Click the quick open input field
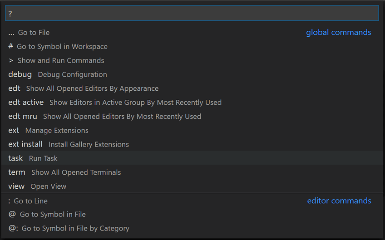 (x=192, y=14)
